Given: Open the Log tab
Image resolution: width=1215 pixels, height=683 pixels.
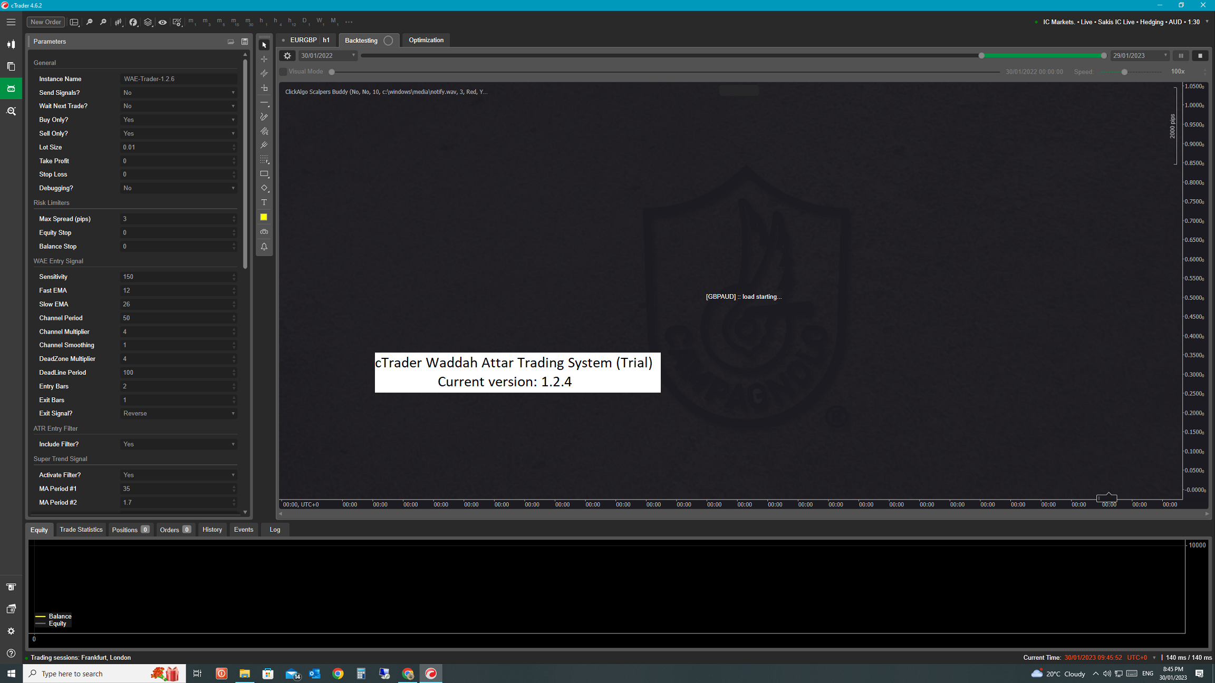Looking at the screenshot, I should [x=275, y=529].
